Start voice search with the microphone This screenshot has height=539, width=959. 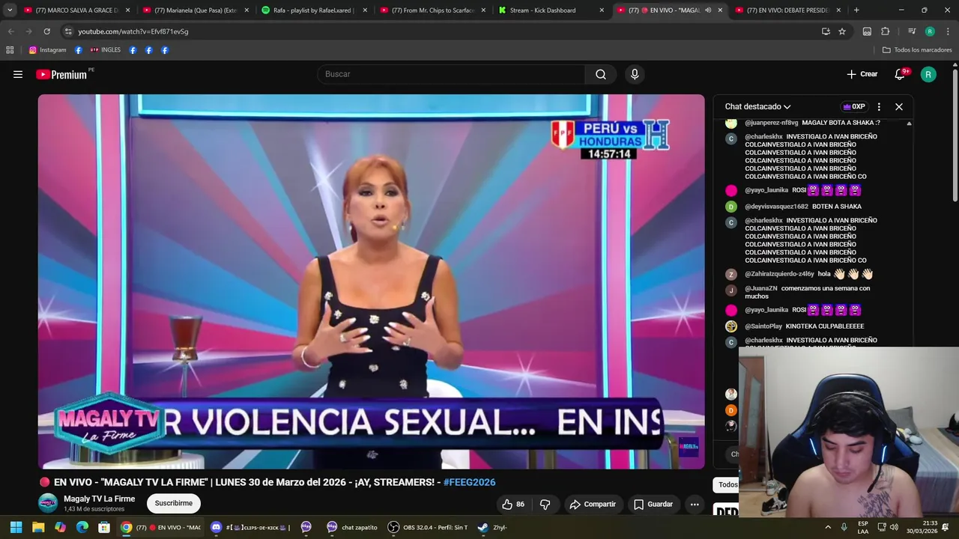click(635, 74)
